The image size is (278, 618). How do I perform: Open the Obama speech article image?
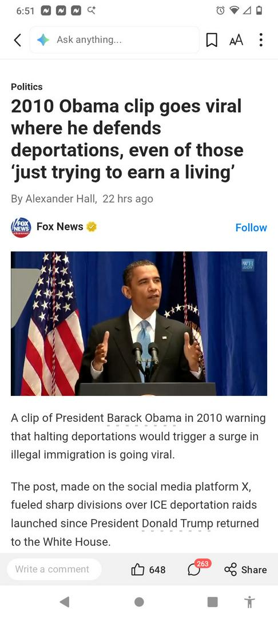click(x=139, y=323)
